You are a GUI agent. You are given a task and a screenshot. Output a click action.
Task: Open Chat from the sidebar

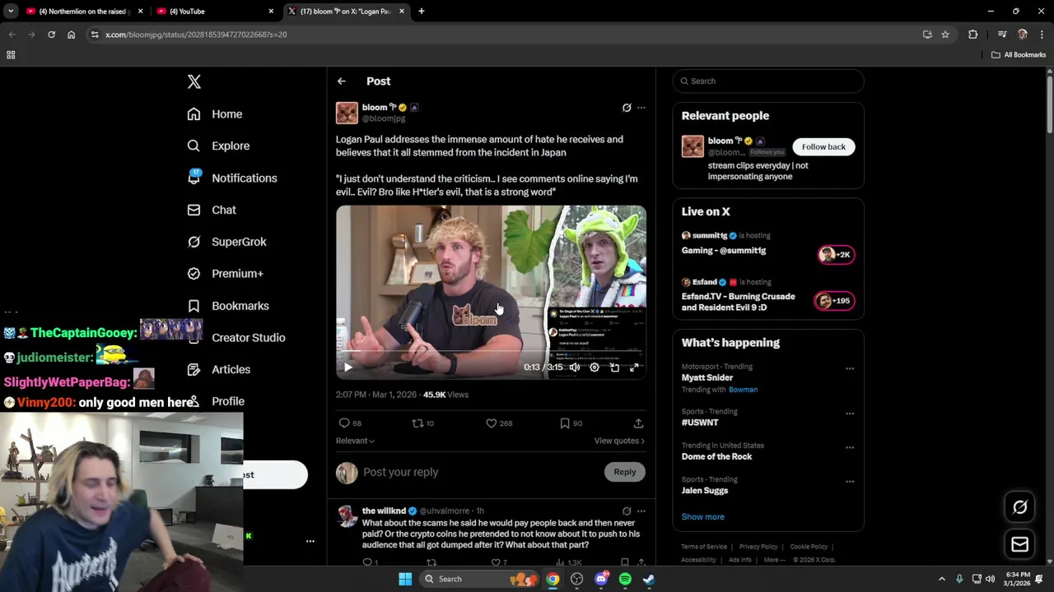click(212, 210)
